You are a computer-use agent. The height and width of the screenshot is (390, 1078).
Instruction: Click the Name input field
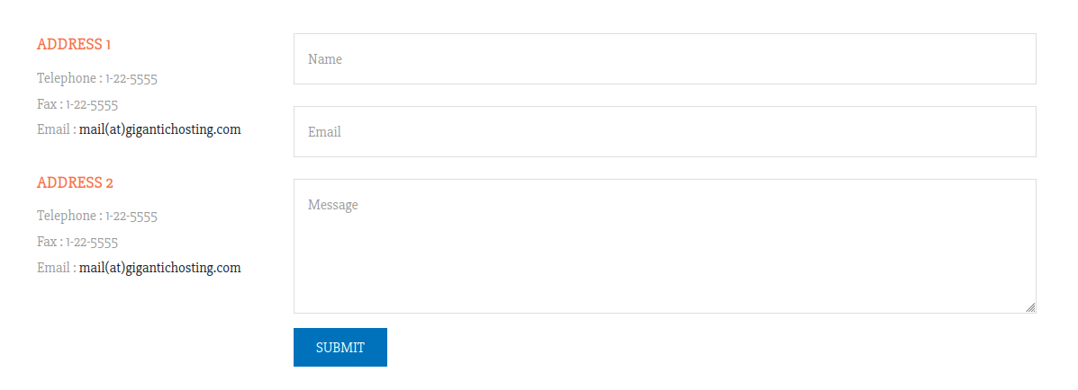pyautogui.click(x=665, y=59)
